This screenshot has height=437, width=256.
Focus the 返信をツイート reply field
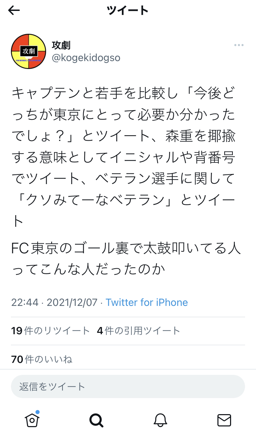pos(128,386)
